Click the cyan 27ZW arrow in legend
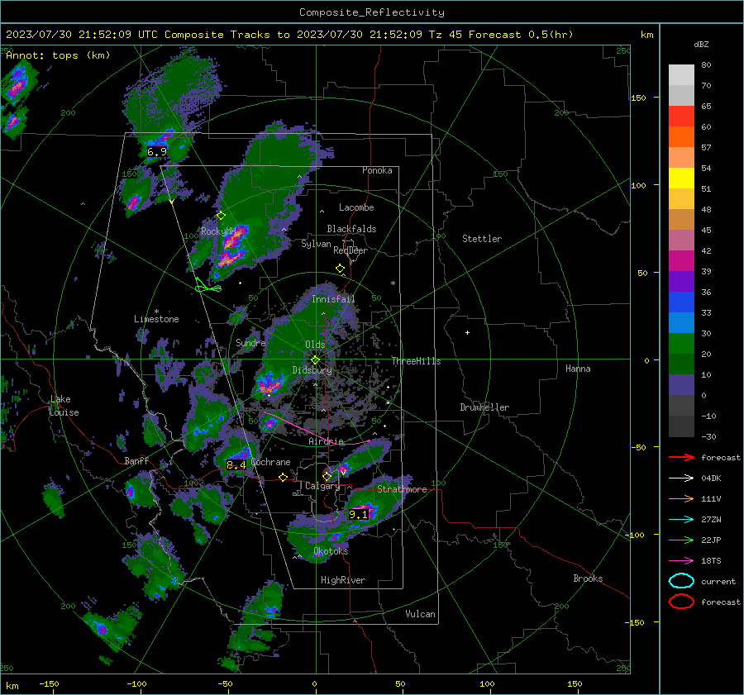744x695 pixels. [681, 520]
